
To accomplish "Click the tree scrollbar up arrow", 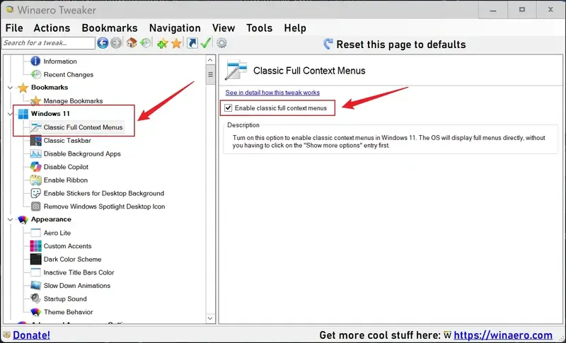I will coord(210,60).
